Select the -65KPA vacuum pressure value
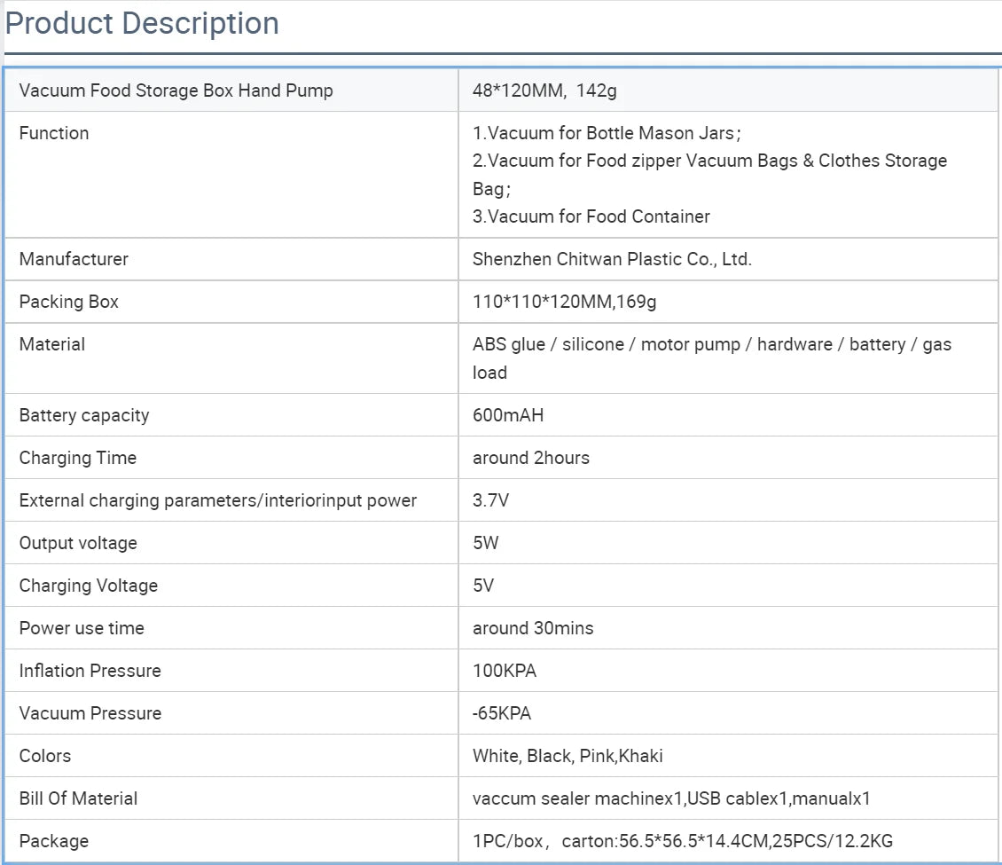 tap(502, 713)
